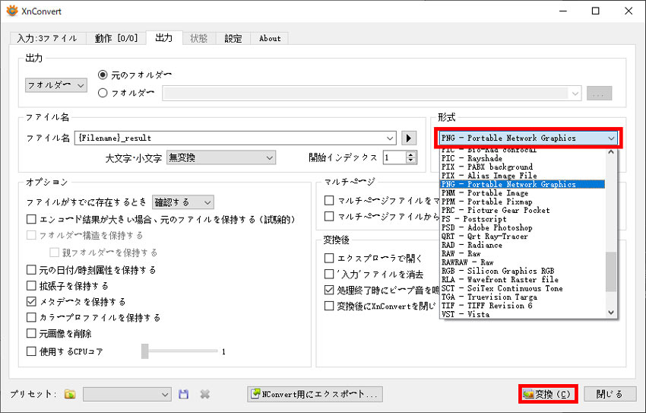Switch to 動作 [0/0] tab

(116, 38)
